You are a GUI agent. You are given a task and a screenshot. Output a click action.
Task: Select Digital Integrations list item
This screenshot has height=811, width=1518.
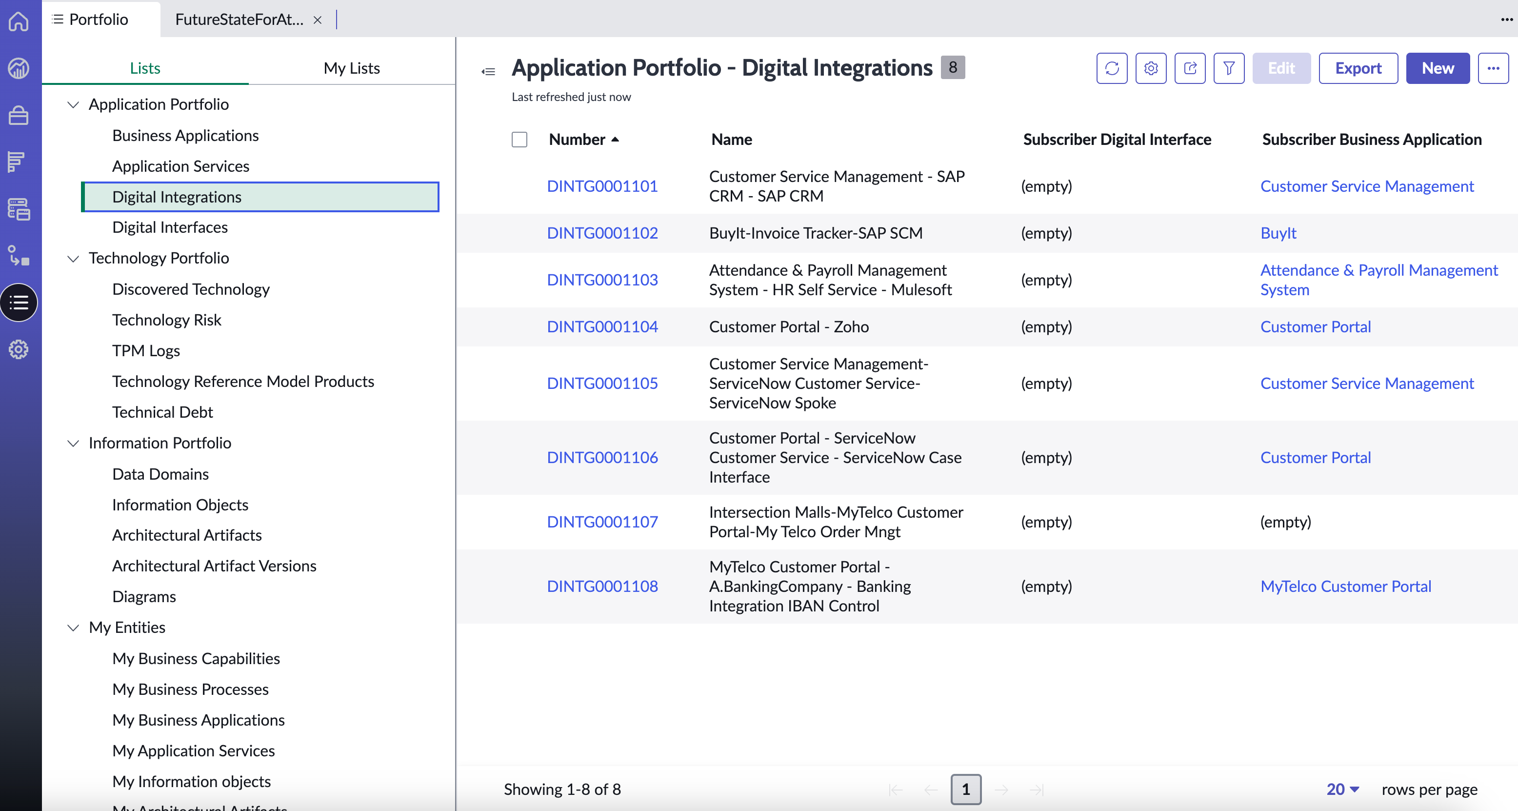[260, 197]
